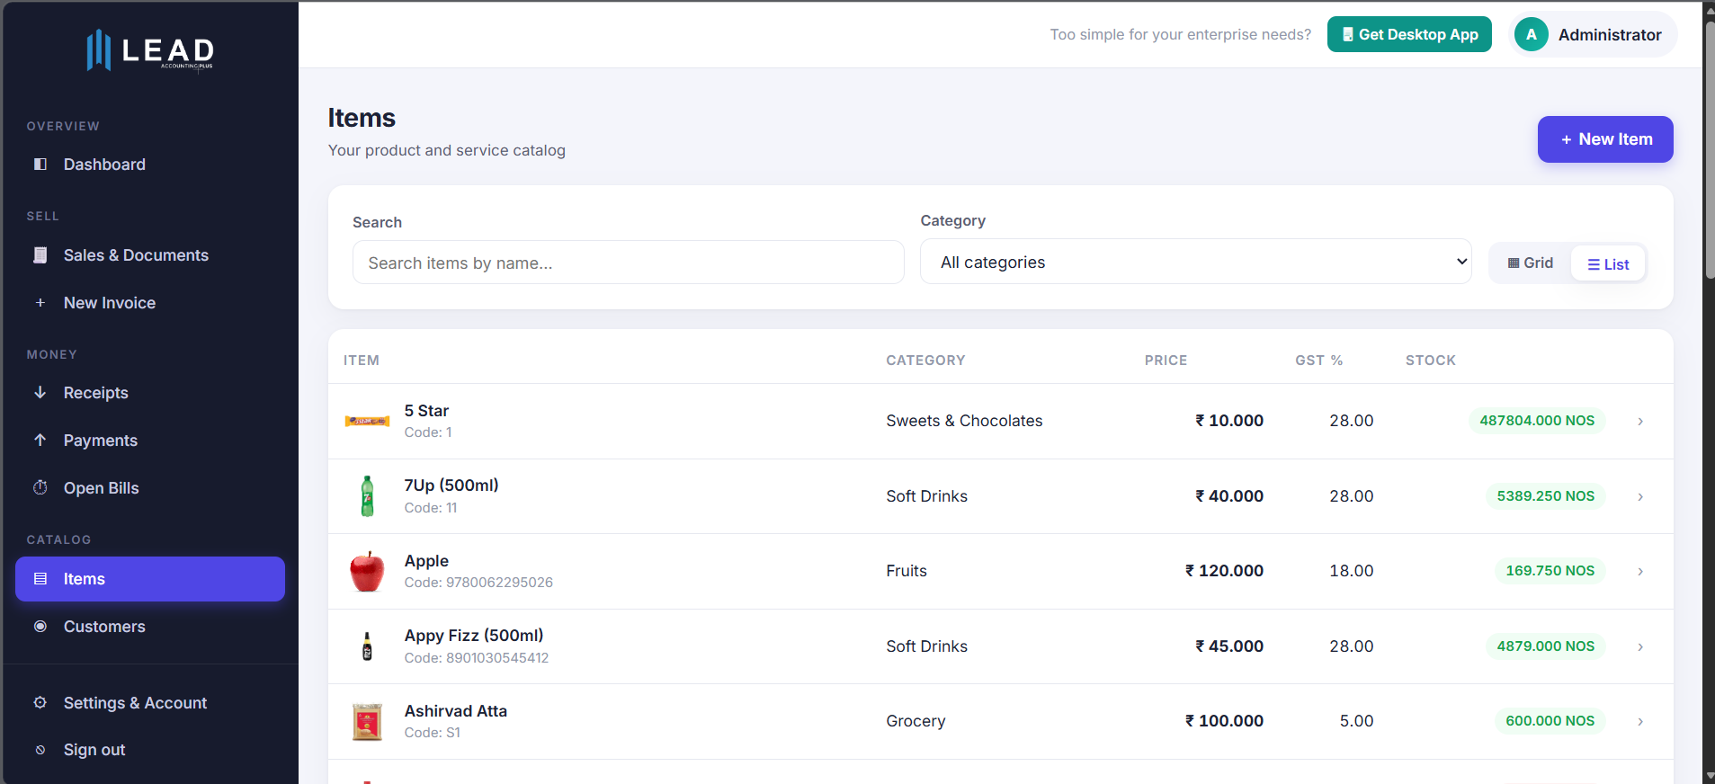Click the scrollbar down arrow
Viewport: 1715px width, 784px height.
[1709, 776]
